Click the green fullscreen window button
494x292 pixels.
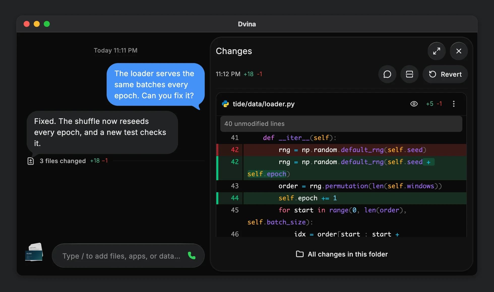47,24
